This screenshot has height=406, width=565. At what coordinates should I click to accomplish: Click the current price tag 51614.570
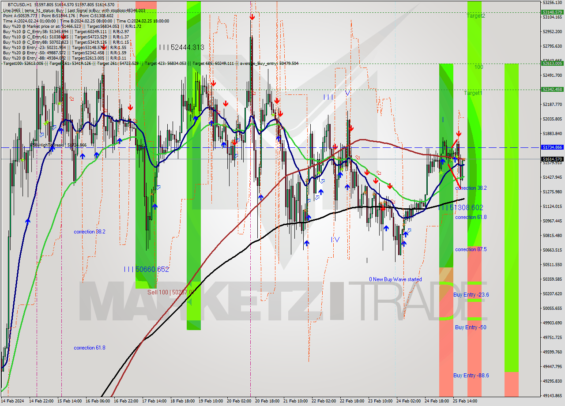pyautogui.click(x=552, y=159)
